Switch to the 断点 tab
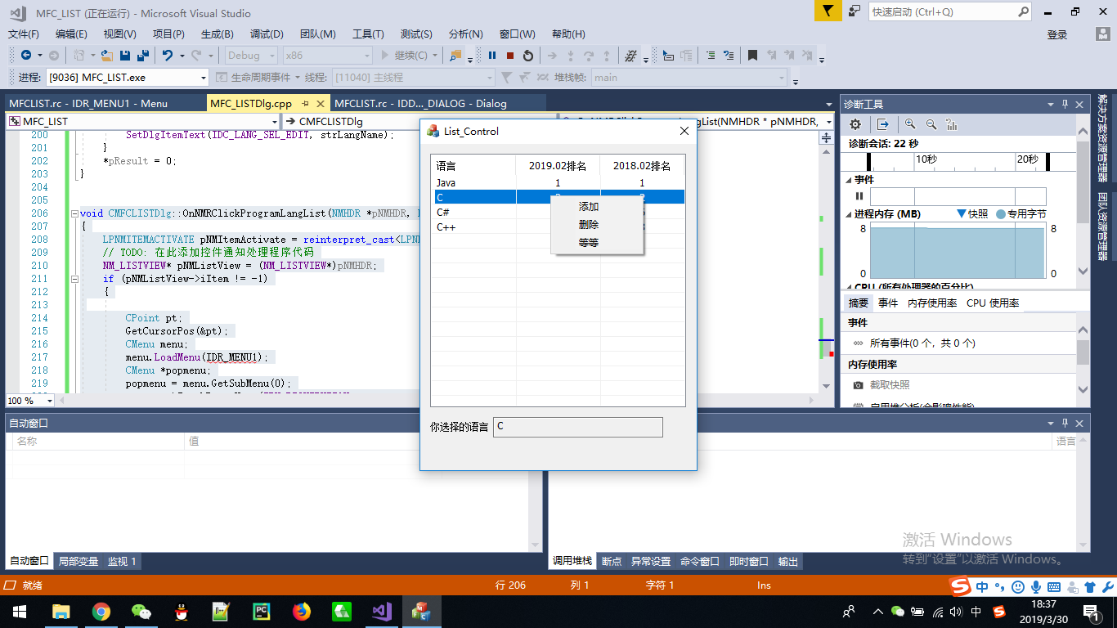 tap(612, 561)
